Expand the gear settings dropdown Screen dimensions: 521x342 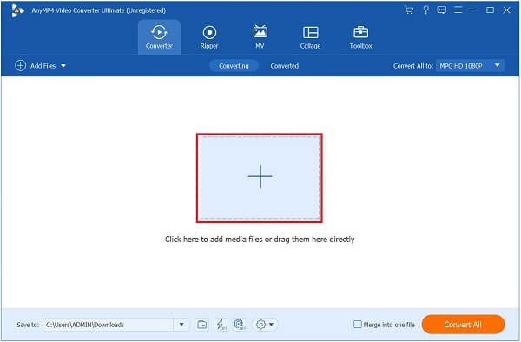pos(265,325)
